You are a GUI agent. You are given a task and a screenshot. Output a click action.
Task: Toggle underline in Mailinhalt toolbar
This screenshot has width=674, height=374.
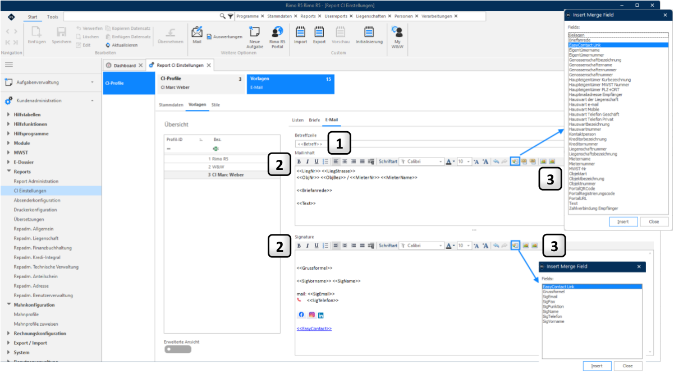(317, 161)
